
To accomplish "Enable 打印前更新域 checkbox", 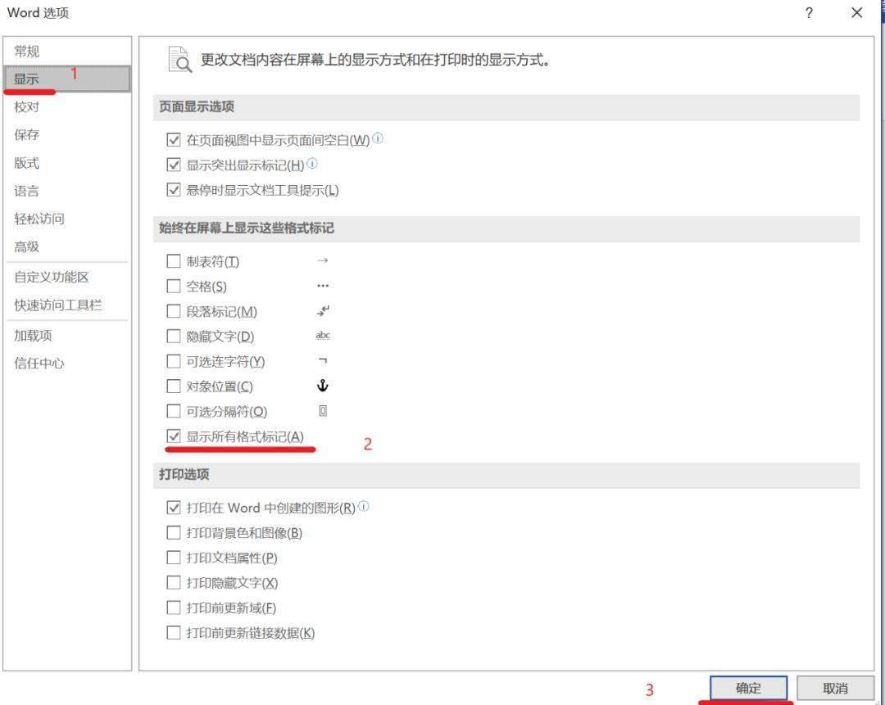I will point(173,607).
